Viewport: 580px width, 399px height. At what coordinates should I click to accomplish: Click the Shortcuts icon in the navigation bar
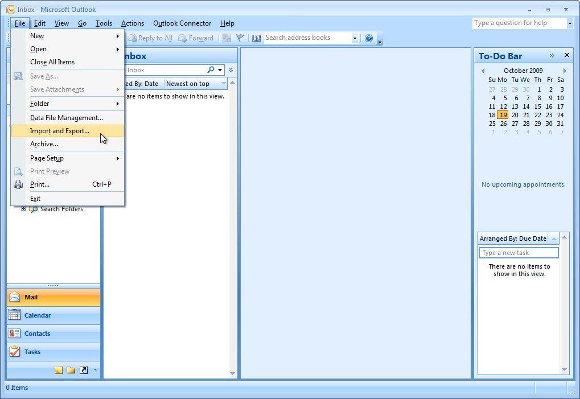[84, 370]
